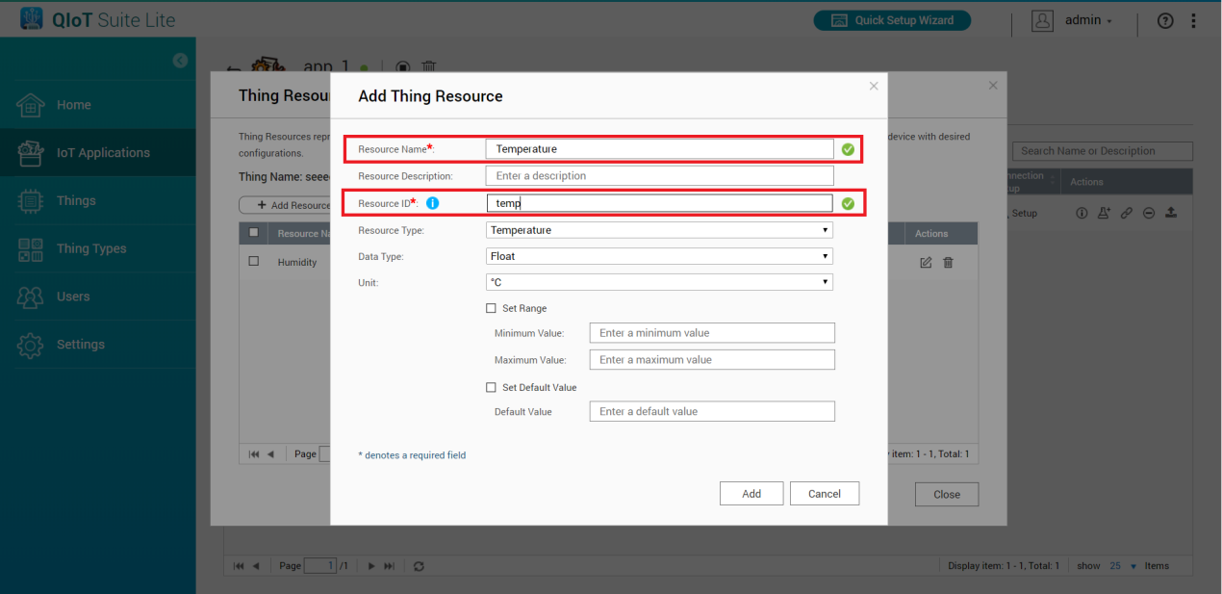Open Thing Types in the sidebar
The height and width of the screenshot is (594, 1222).
click(91, 248)
